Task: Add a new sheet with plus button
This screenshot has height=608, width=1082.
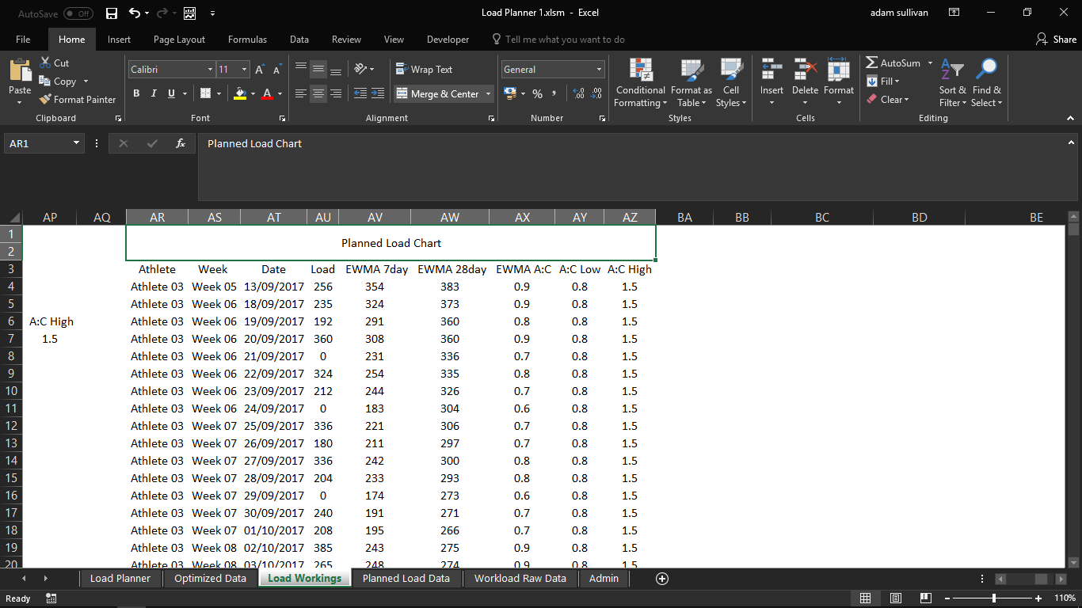Action: [x=662, y=579]
